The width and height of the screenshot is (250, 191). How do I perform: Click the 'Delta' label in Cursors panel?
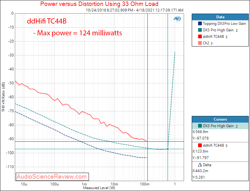point(207,165)
